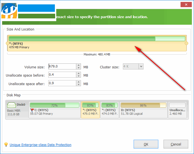Click the 'Basic MBR' disk label

[14, 111]
